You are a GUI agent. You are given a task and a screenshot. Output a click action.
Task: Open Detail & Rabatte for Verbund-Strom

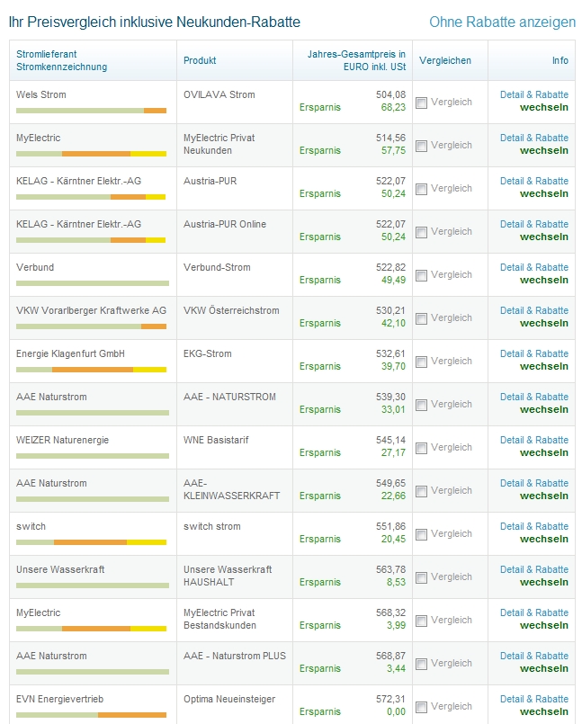(533, 267)
